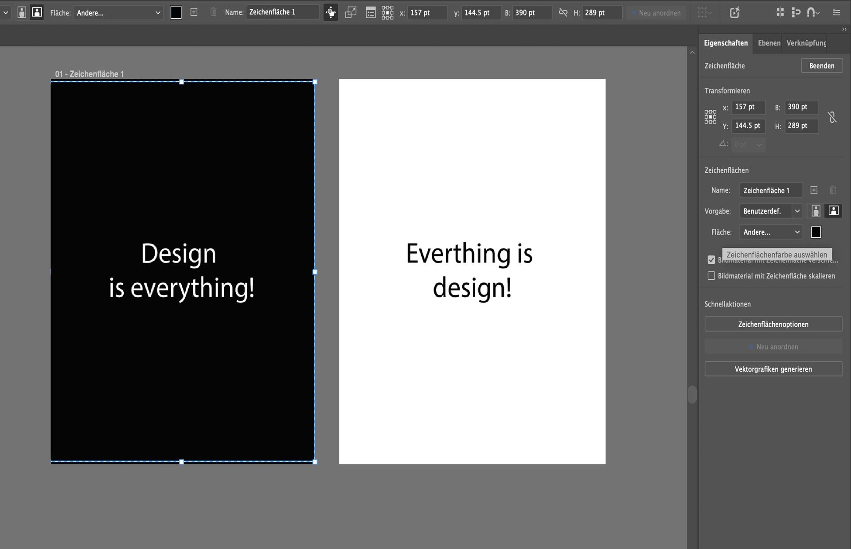Add a new artboard from the Zeichenflächen section
The height and width of the screenshot is (549, 851).
pyautogui.click(x=814, y=190)
